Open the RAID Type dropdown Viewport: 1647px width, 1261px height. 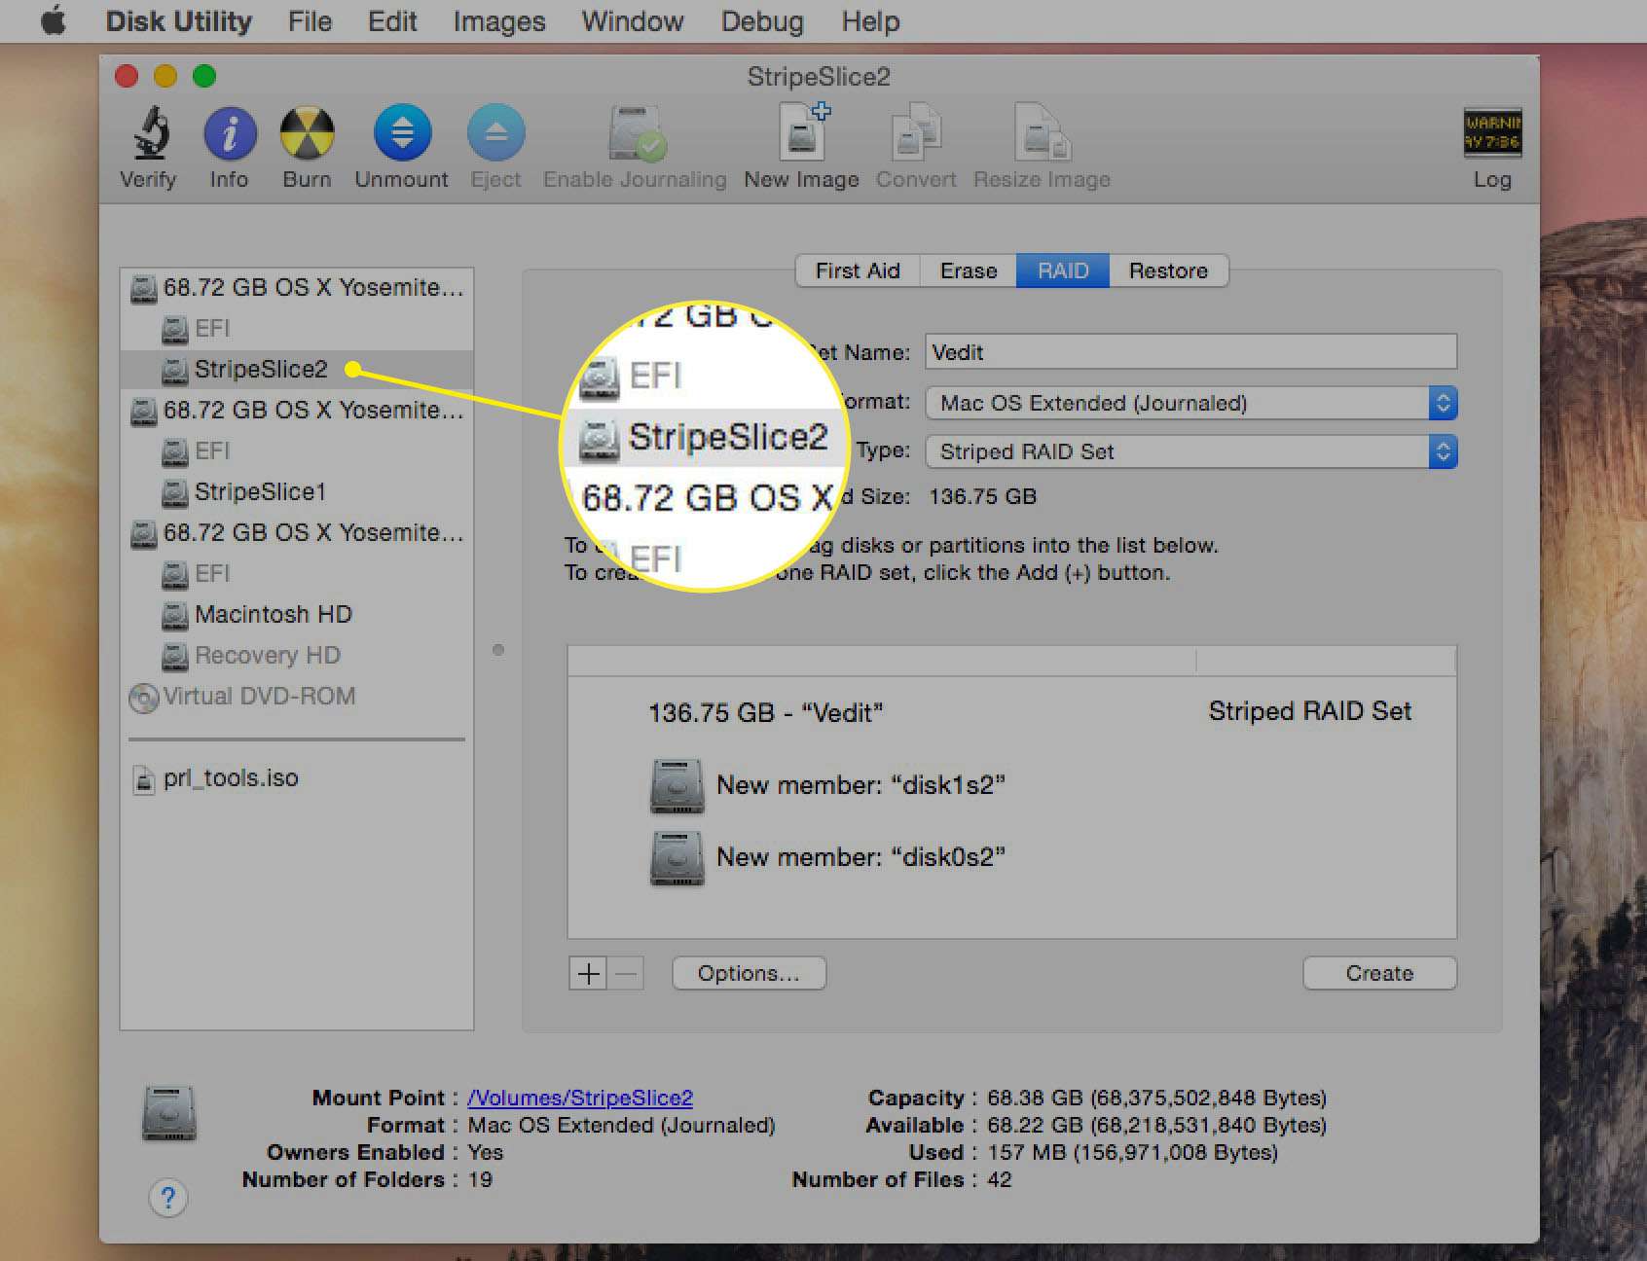click(x=1190, y=451)
